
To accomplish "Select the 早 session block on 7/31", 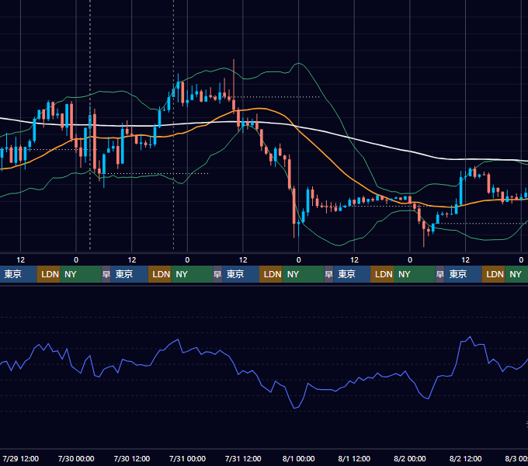I will coord(217,274).
